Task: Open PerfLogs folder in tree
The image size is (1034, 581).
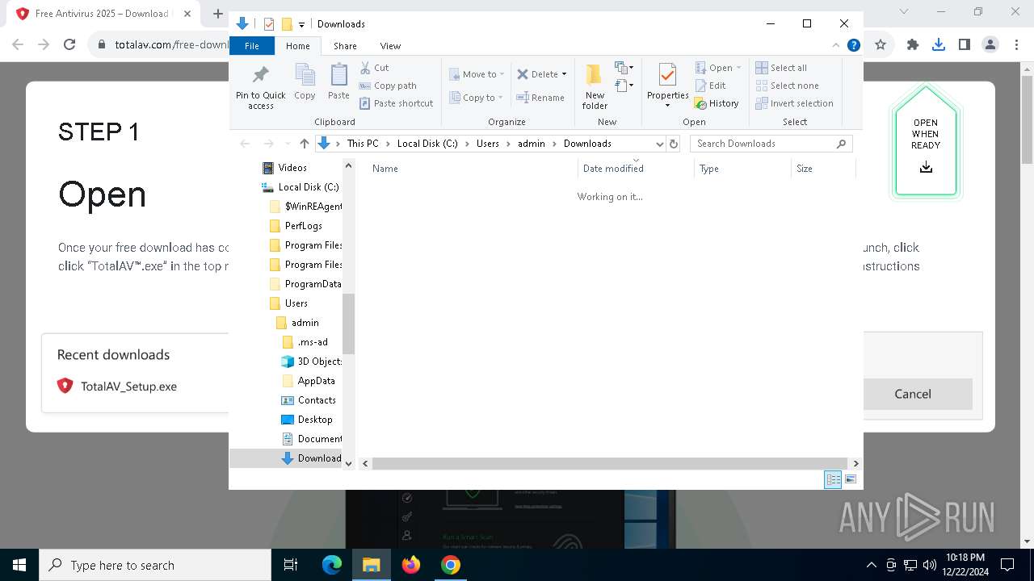Action: (x=304, y=226)
